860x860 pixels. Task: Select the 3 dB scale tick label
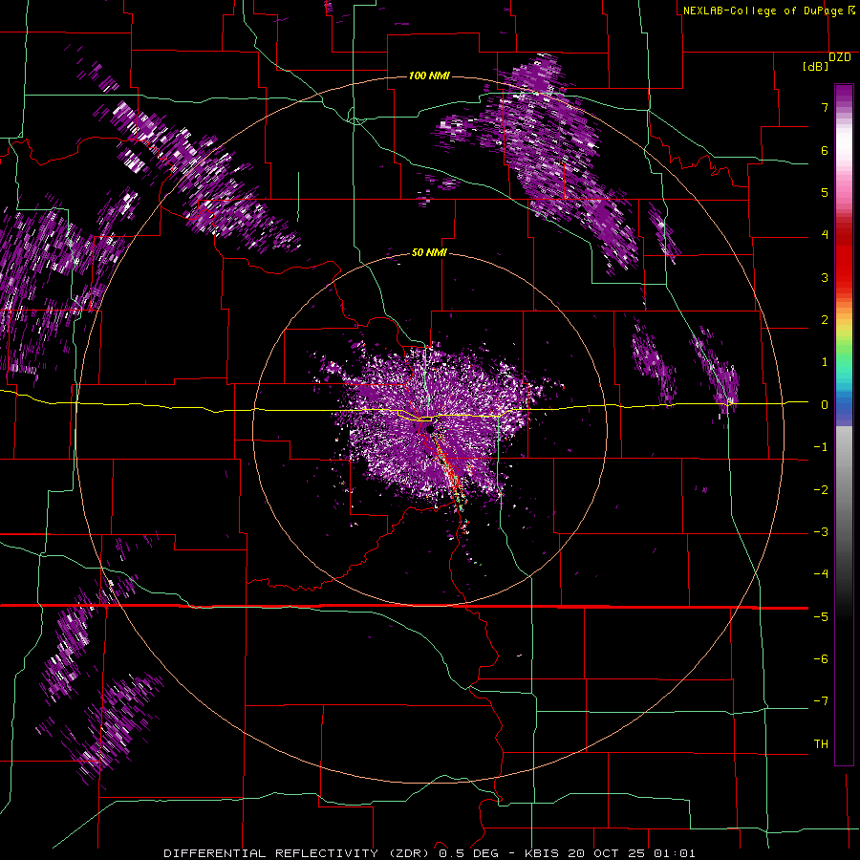(825, 277)
